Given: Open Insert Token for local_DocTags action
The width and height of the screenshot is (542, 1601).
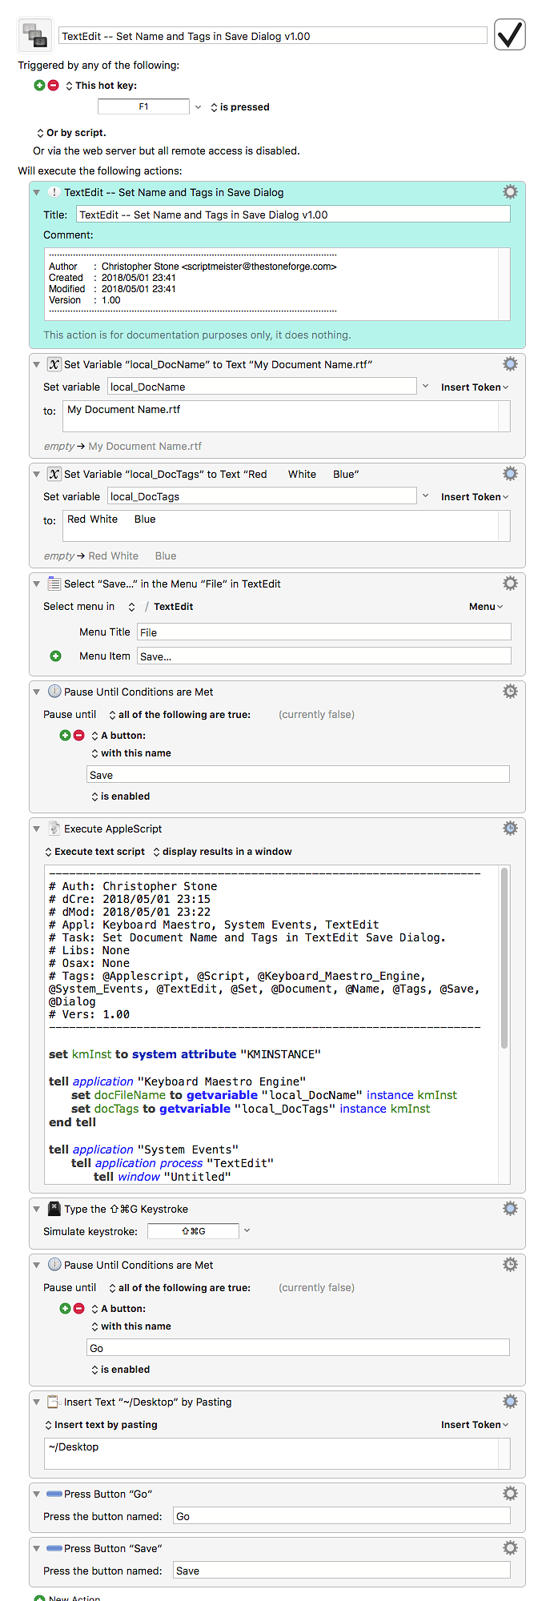Looking at the screenshot, I should (475, 497).
